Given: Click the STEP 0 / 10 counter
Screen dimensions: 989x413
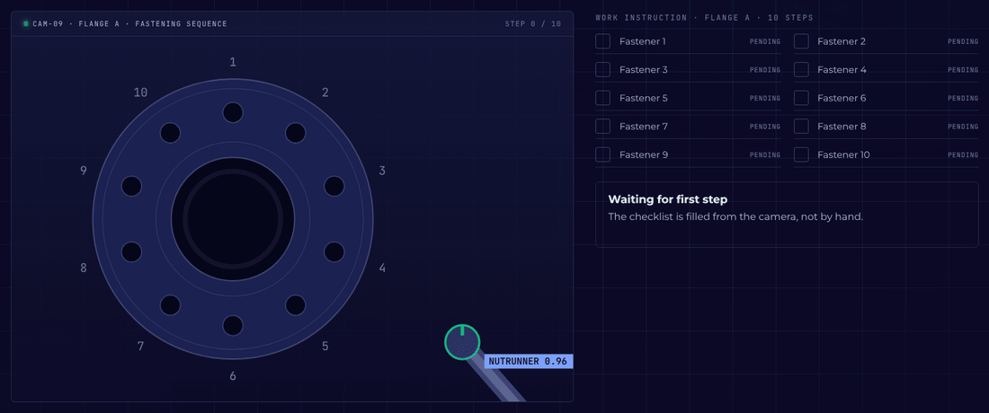Looking at the screenshot, I should pos(533,24).
